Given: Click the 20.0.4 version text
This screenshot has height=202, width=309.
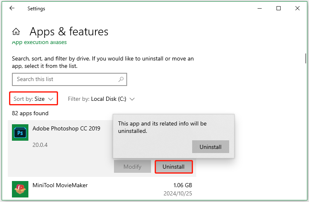Looking at the screenshot, I should tap(40, 145).
